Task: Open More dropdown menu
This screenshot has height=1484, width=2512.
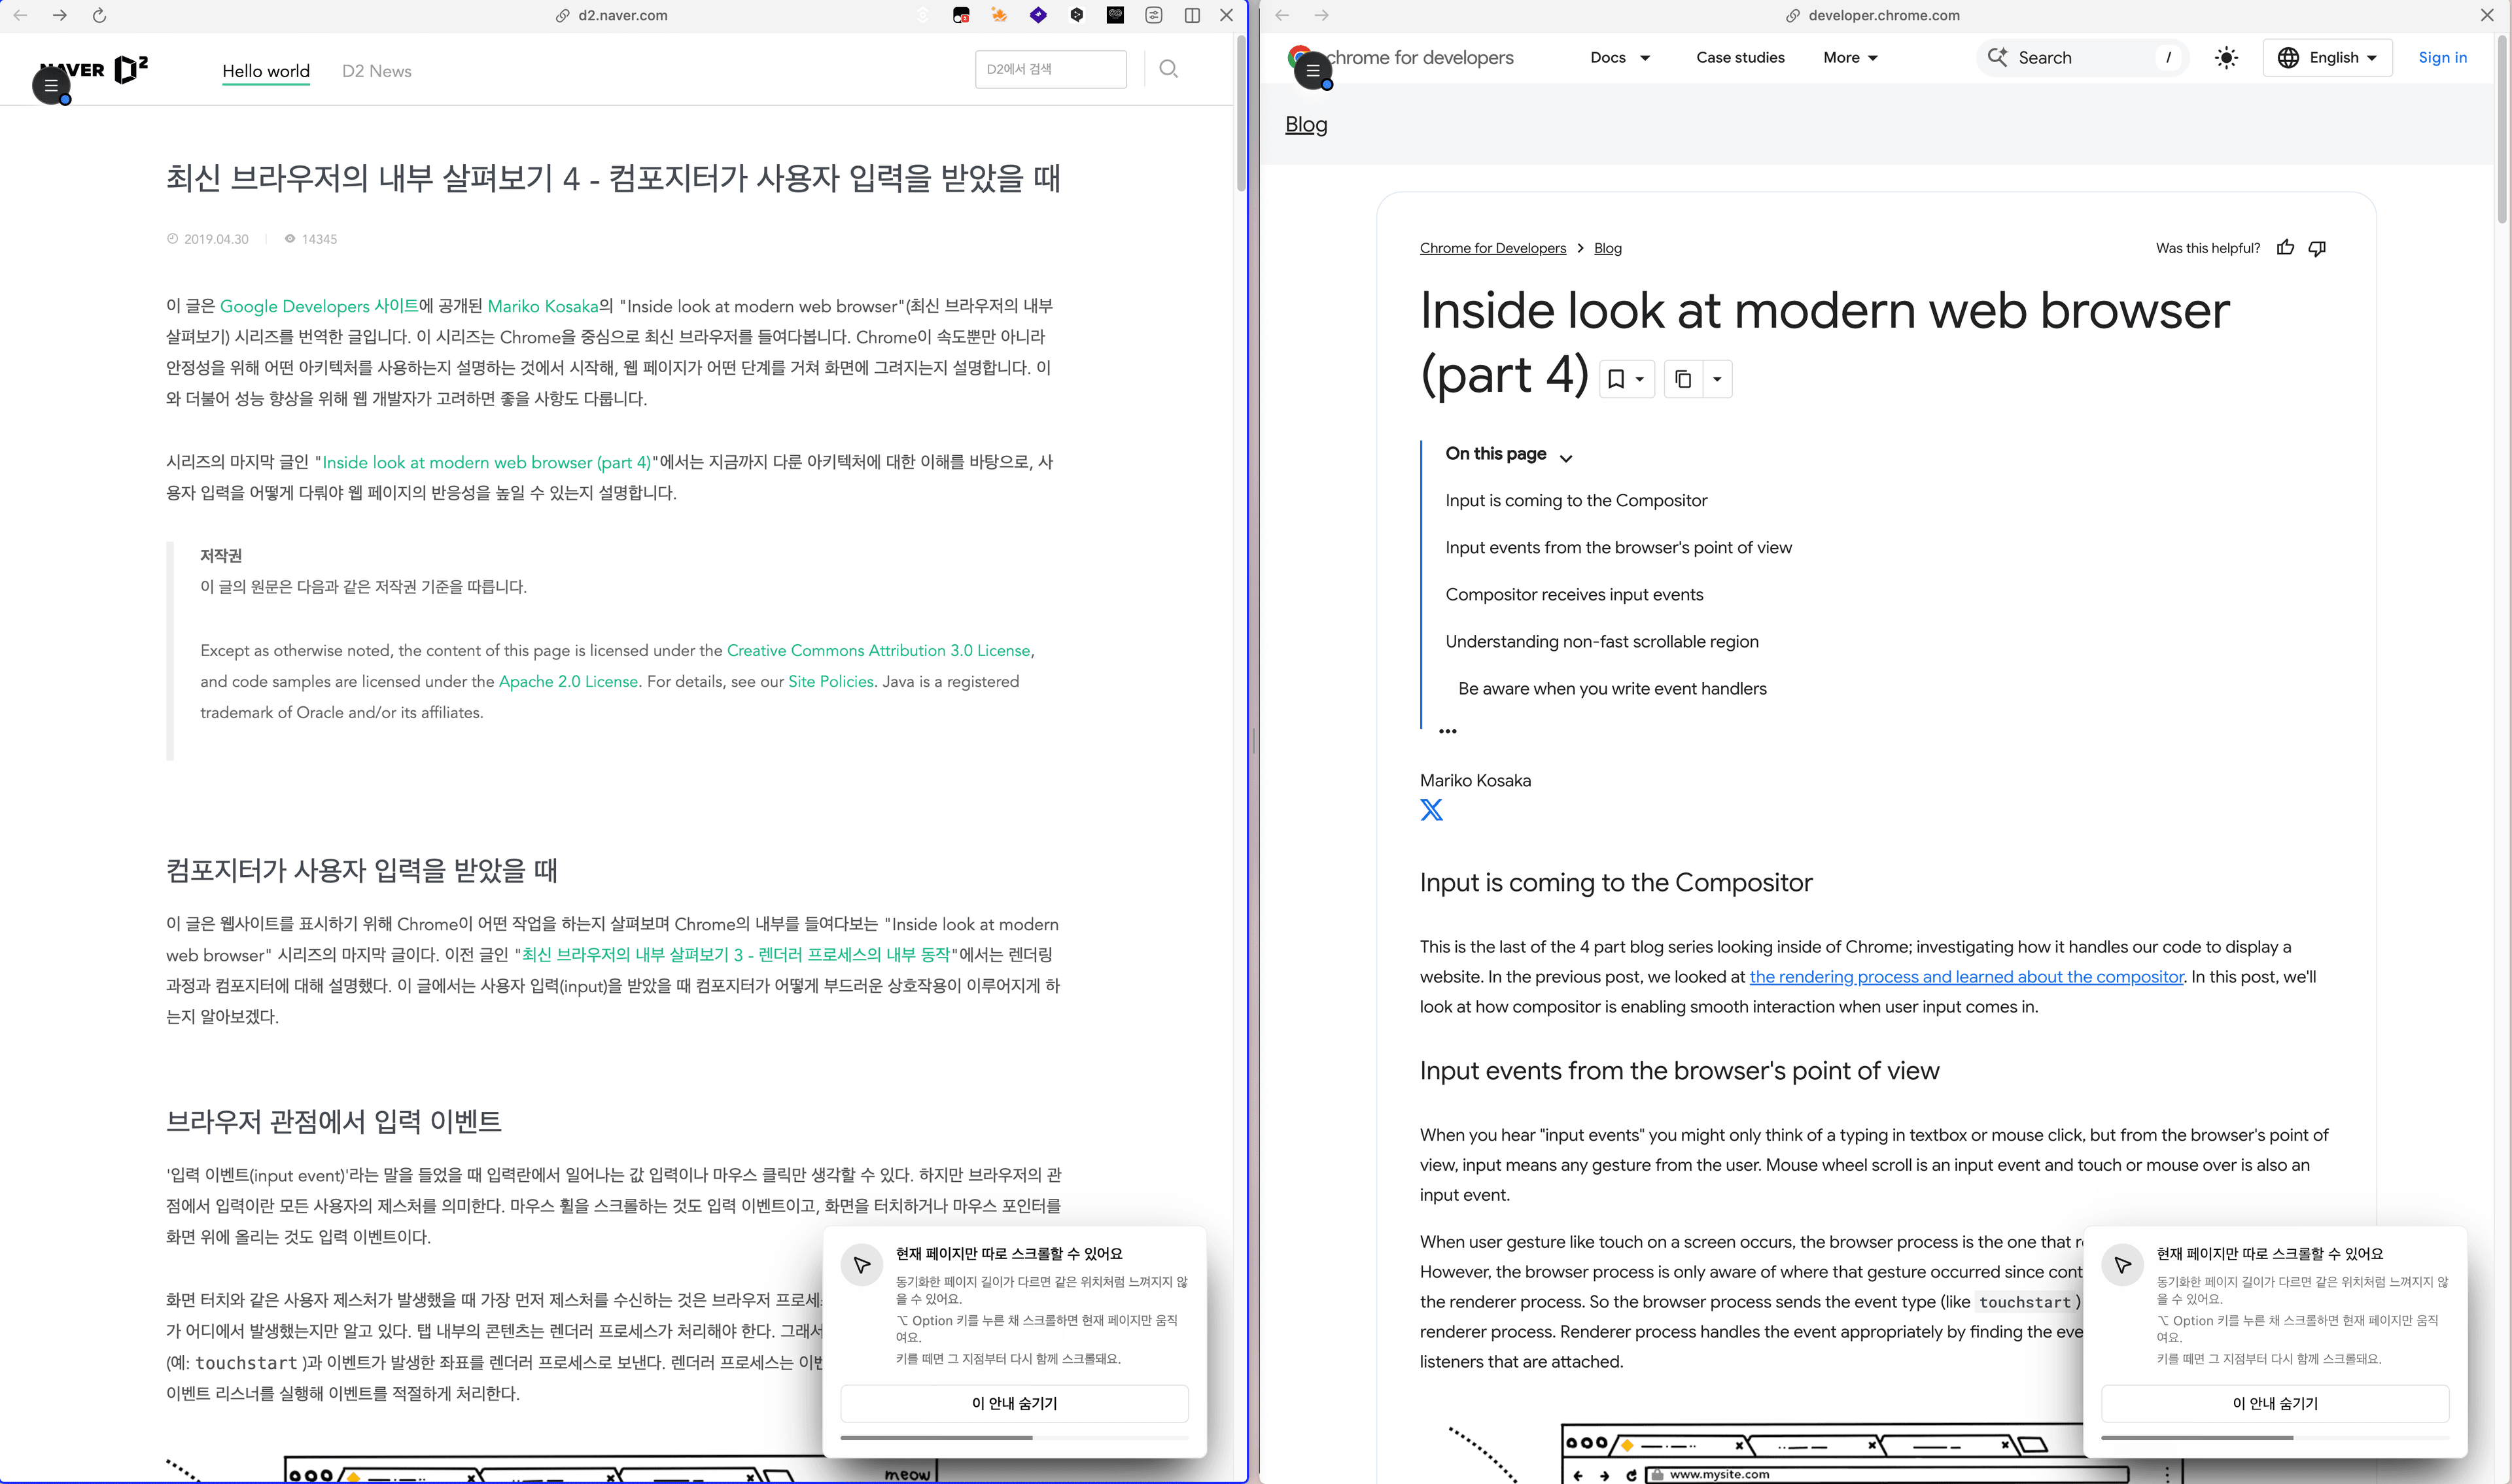Action: [x=1850, y=58]
